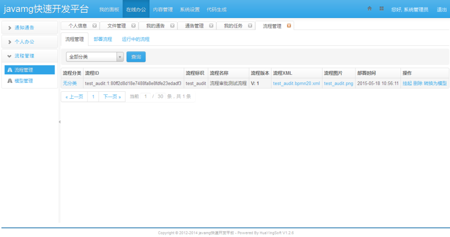Screen dimensions: 450x237
Task: Open 在线办公 top menu
Action: (x=136, y=9)
